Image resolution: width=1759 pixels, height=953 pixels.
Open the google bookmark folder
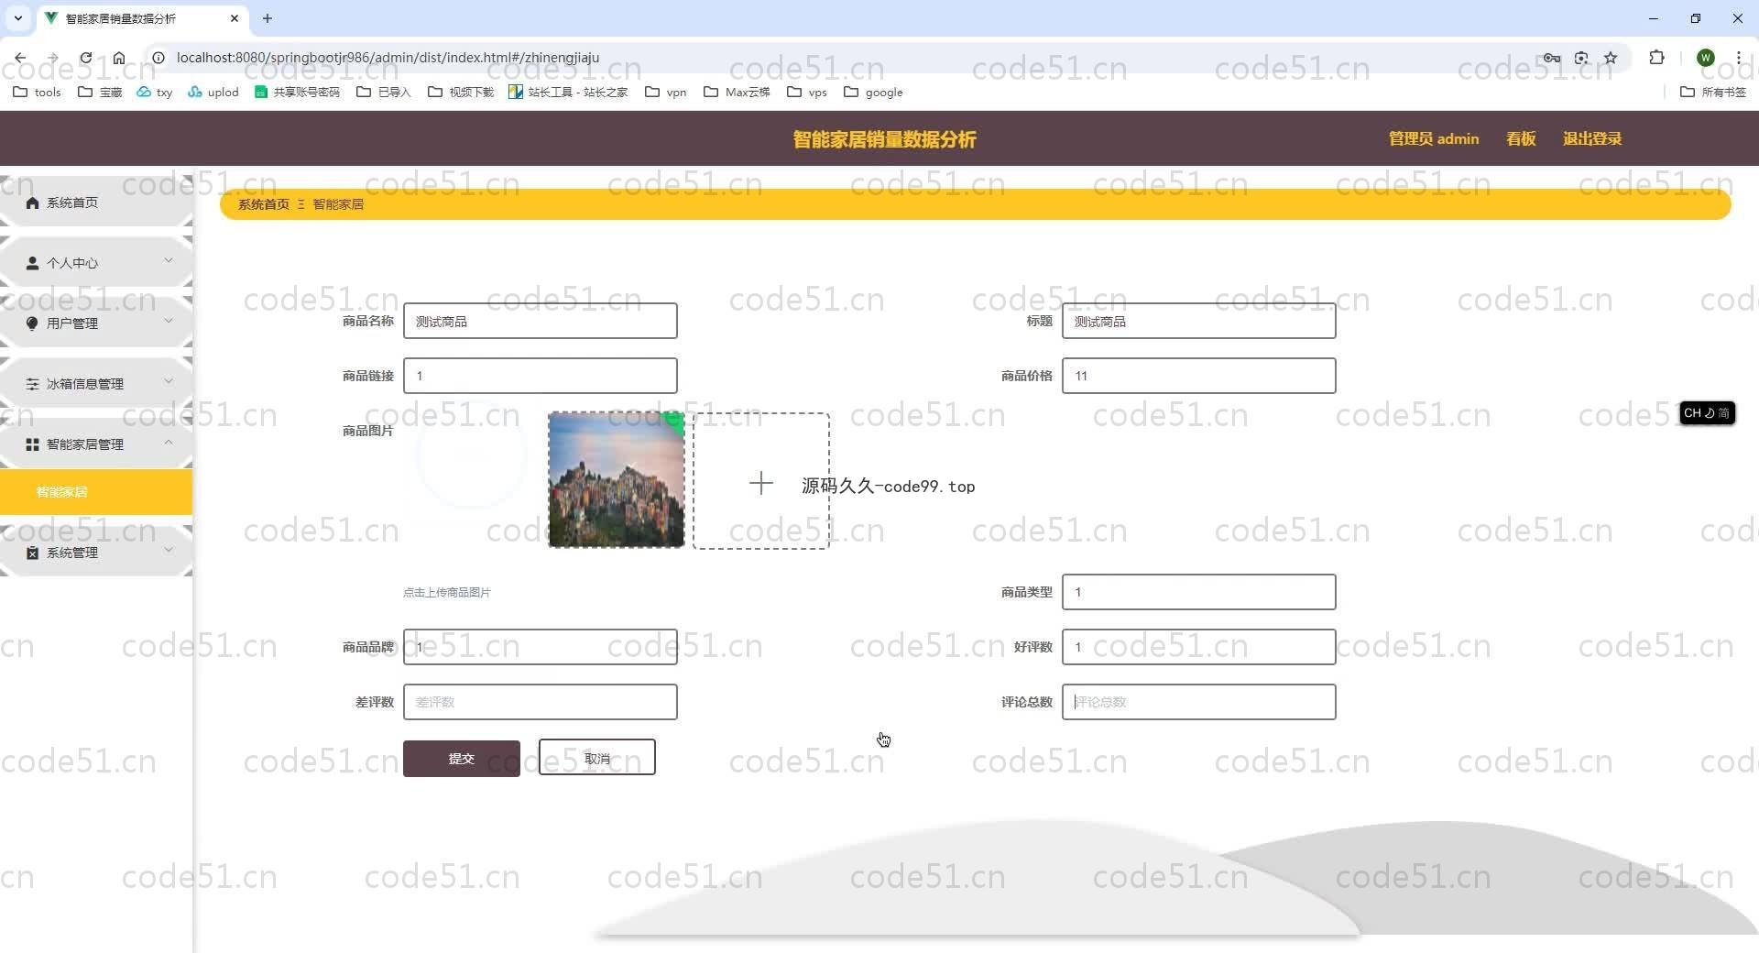(x=873, y=92)
